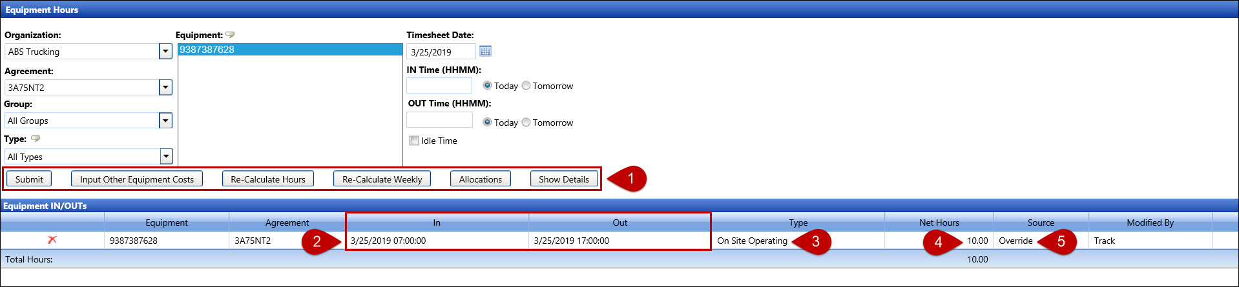This screenshot has height=287, width=1239.
Task: Expand the Organization dropdown
Action: click(165, 52)
